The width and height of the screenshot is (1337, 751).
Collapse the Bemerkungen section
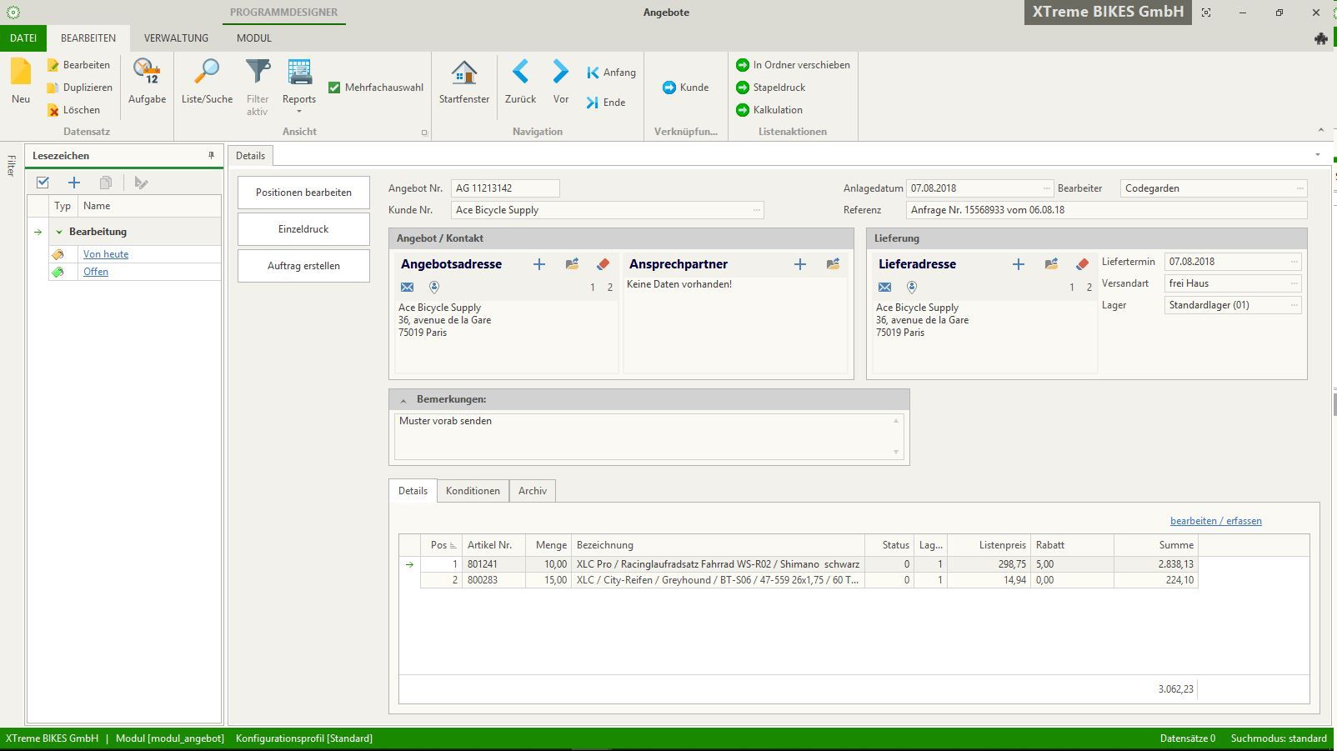[x=403, y=400]
